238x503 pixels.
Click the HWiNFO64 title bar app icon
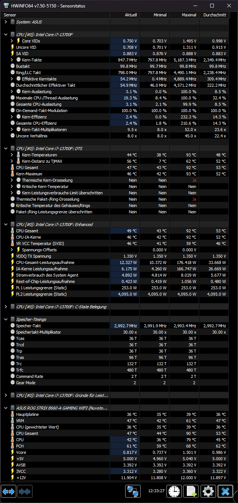point(6,6)
